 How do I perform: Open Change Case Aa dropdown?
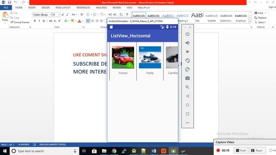[x=74, y=15]
